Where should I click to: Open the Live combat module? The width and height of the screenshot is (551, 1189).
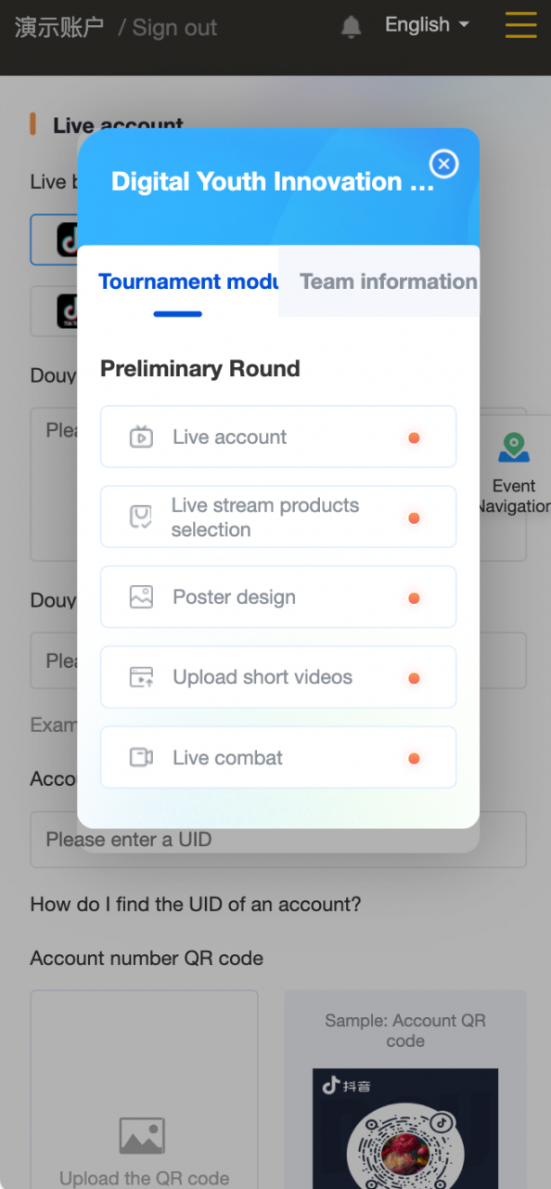pos(278,757)
